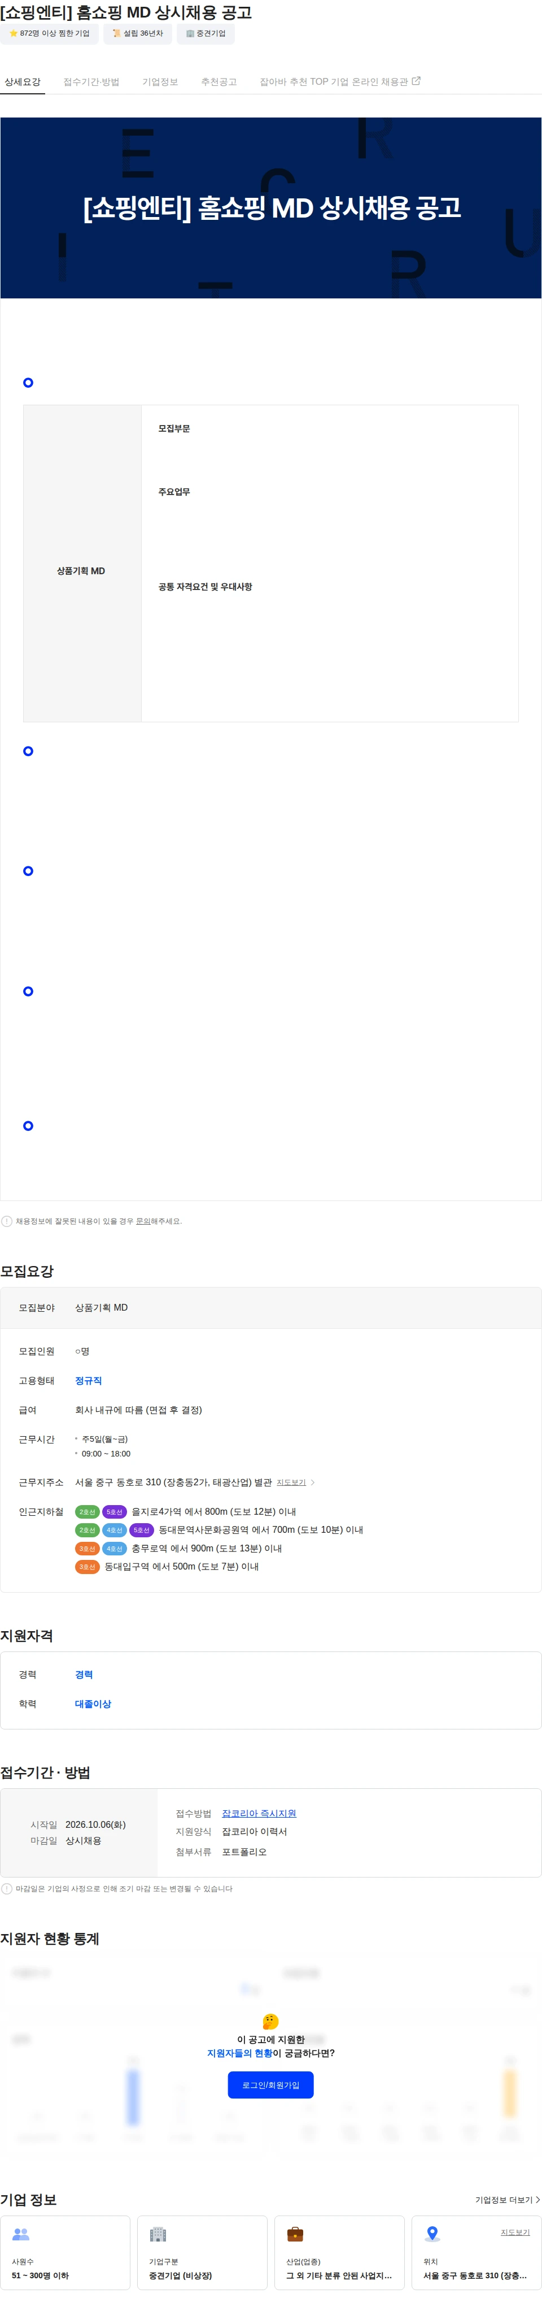
Task: Click the 2026.10.06(화) start date
Action: point(96,1824)
